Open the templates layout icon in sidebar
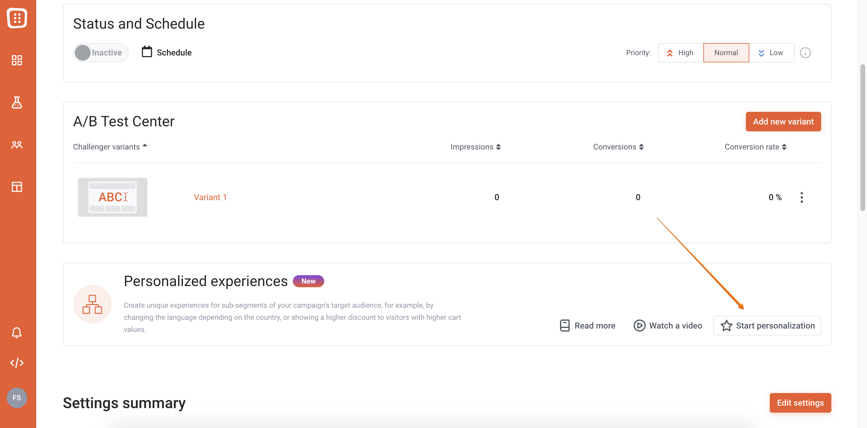Screen dimensions: 867x428 coord(17,187)
